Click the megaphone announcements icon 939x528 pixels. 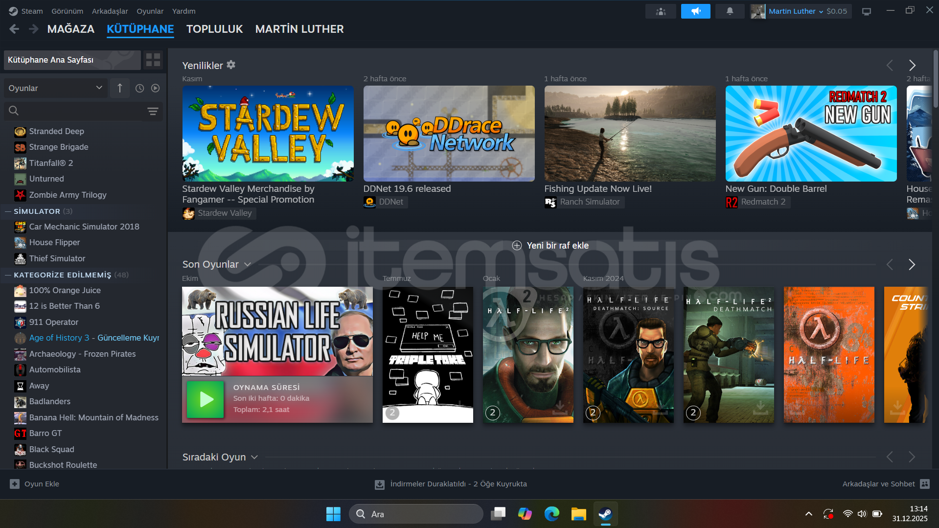(695, 11)
